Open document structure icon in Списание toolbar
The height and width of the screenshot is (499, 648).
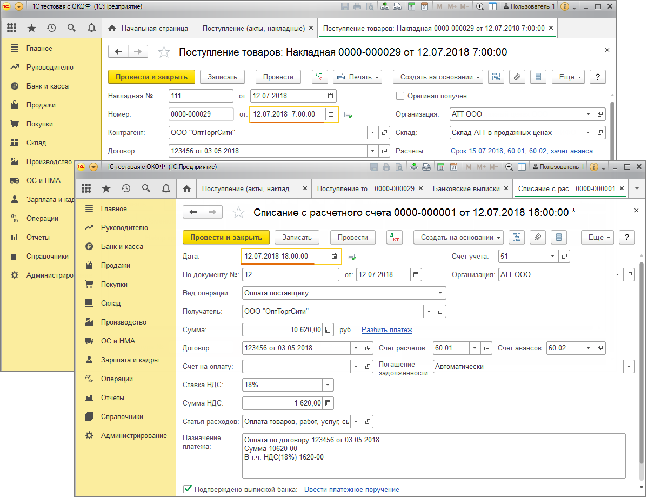tap(516, 237)
